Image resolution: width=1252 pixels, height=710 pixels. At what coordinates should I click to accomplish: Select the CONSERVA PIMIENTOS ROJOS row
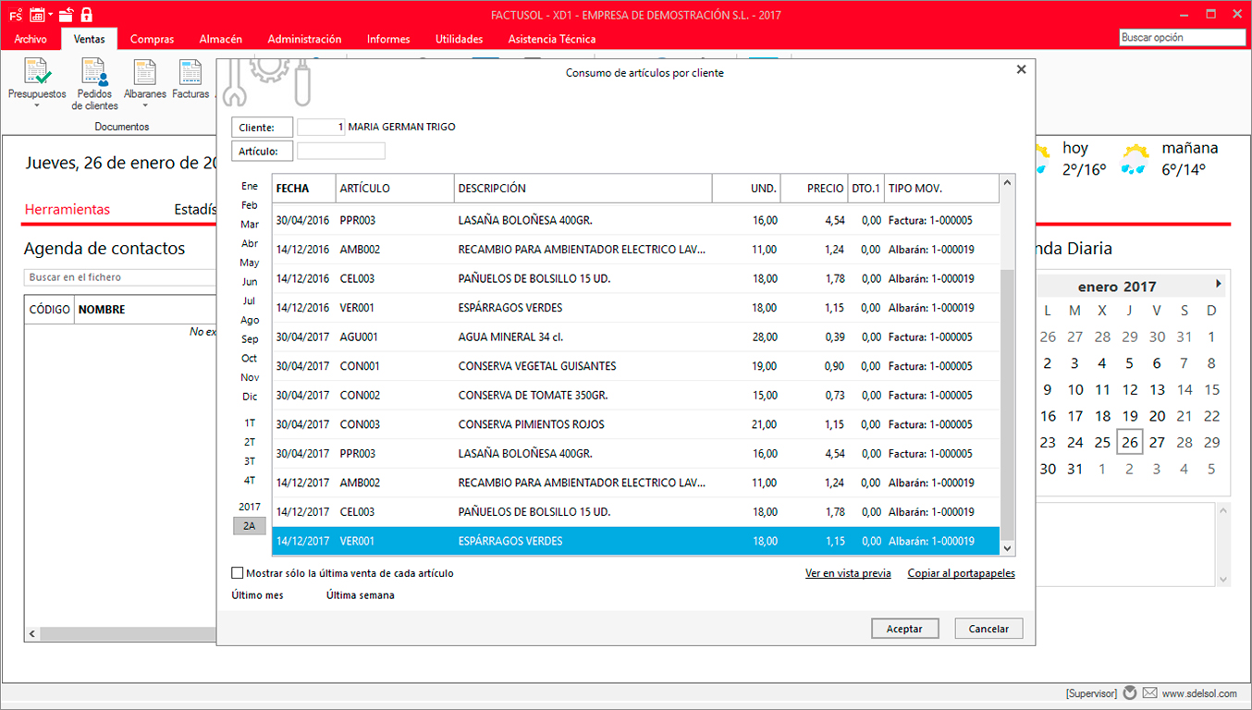(x=636, y=424)
